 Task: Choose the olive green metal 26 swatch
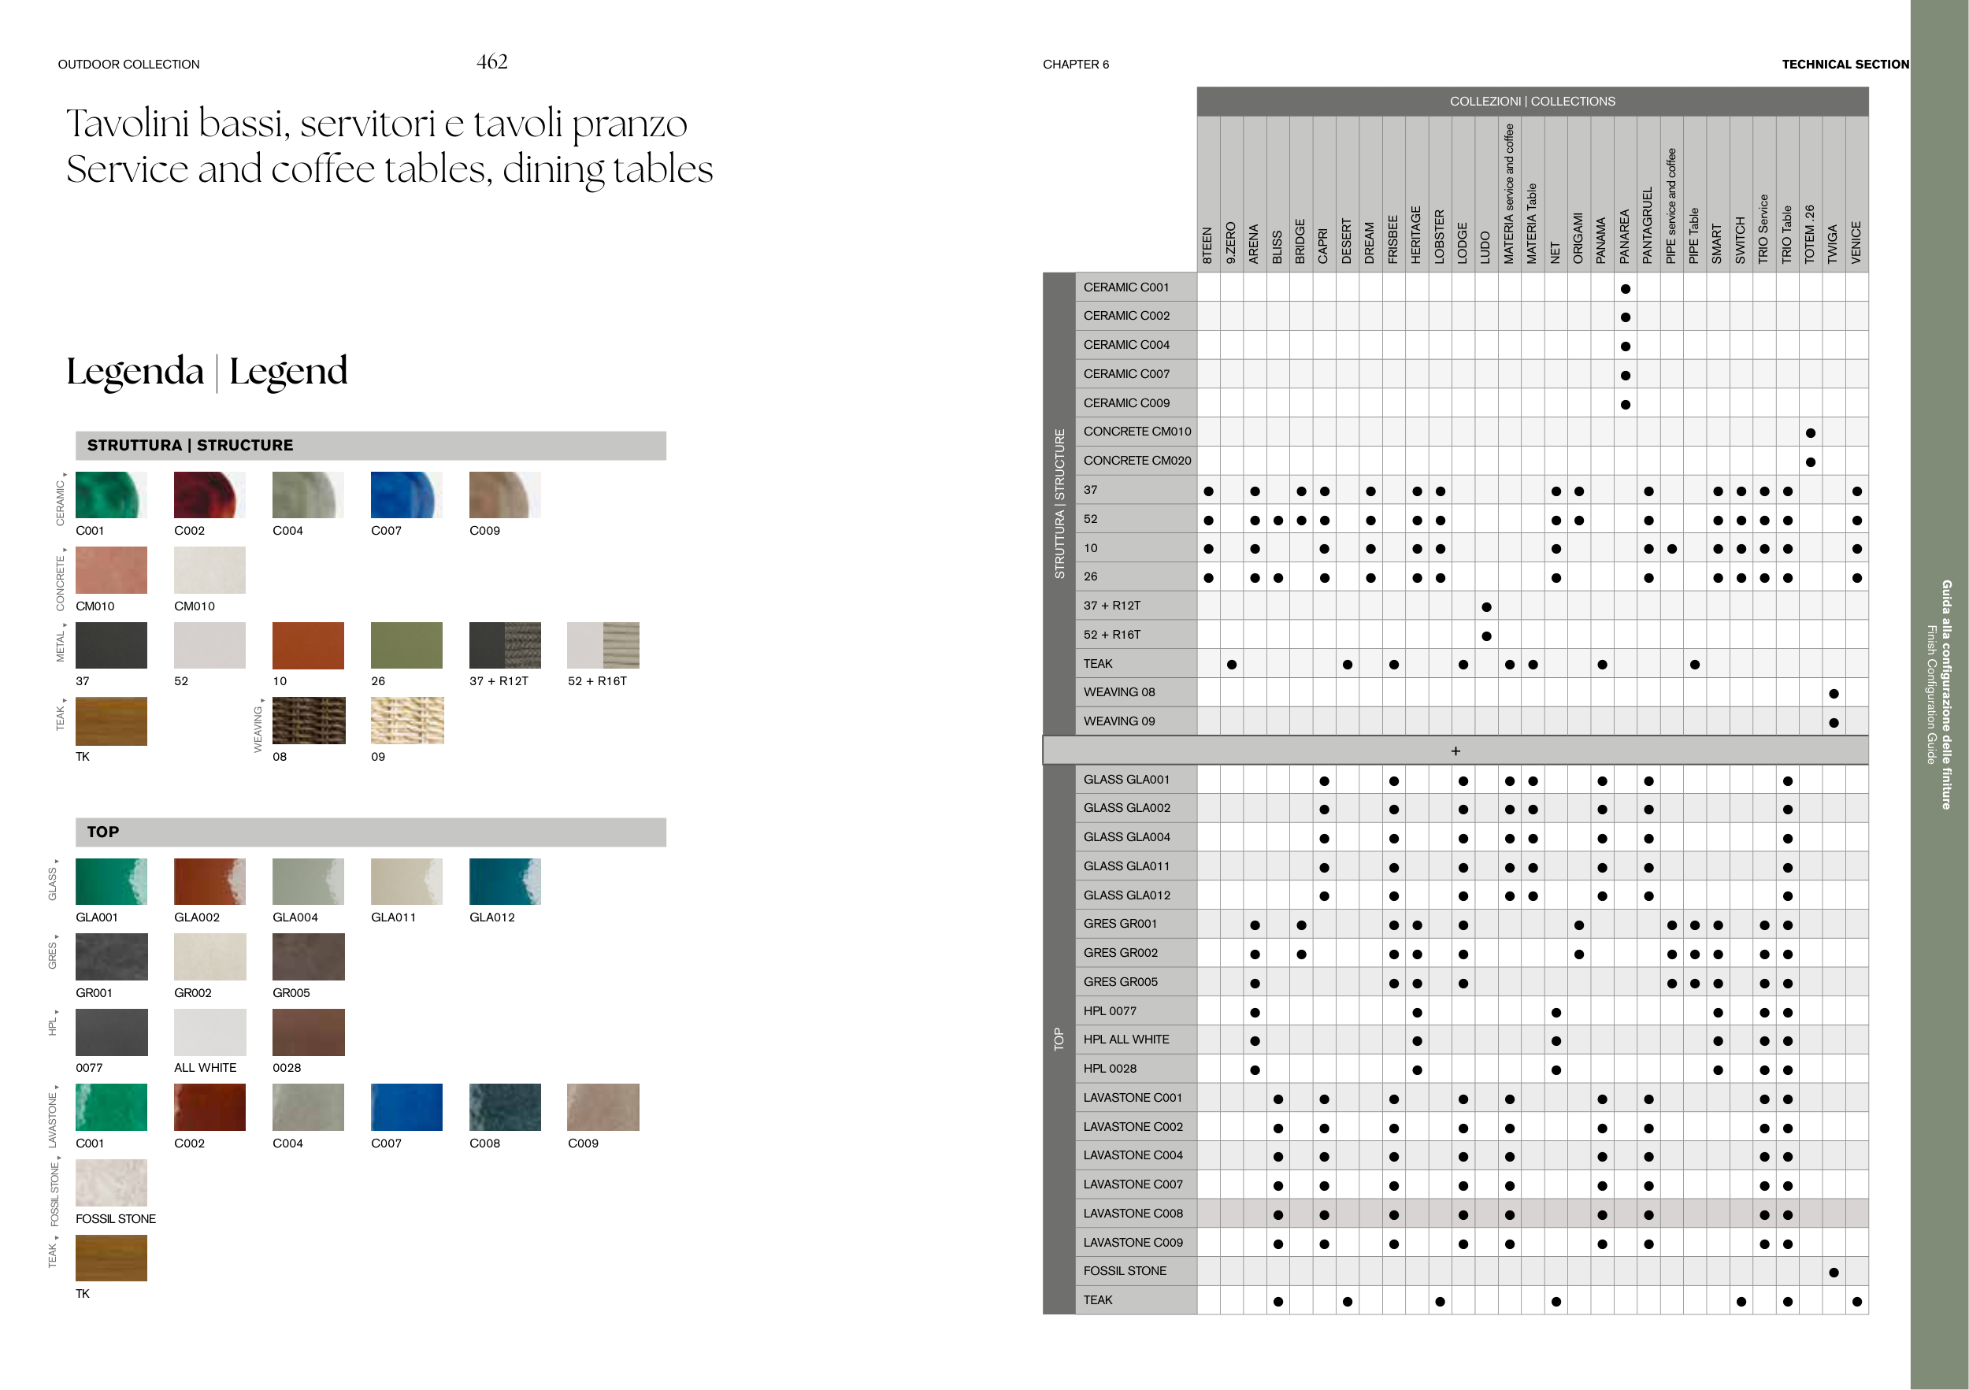click(406, 645)
